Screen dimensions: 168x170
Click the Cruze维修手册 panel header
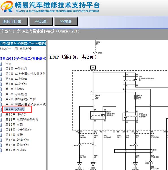(x=23, y=43)
